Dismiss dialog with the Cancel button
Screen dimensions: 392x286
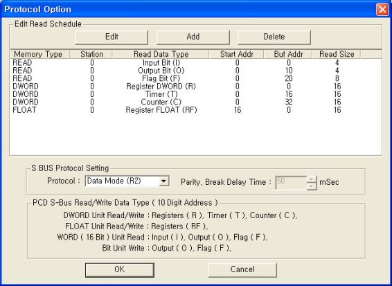[x=242, y=269]
